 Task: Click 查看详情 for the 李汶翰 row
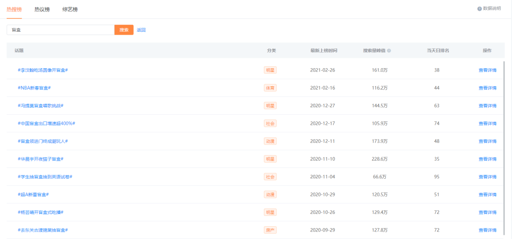pyautogui.click(x=487, y=70)
